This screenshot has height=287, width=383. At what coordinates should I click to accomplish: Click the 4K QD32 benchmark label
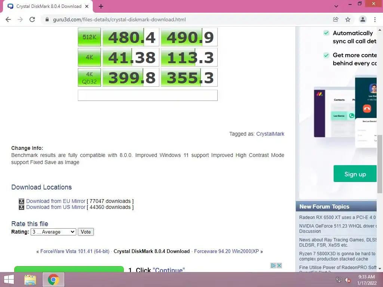point(89,77)
